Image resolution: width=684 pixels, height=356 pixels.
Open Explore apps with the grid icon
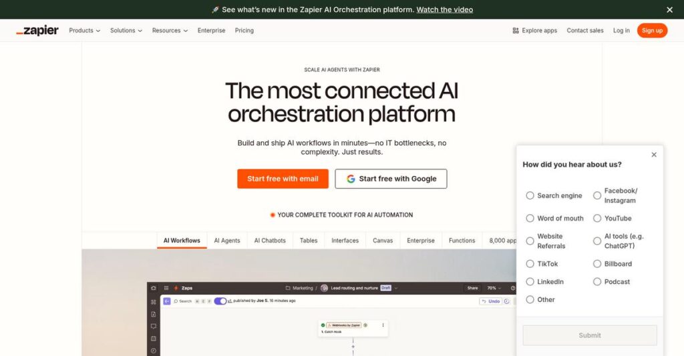coord(535,31)
